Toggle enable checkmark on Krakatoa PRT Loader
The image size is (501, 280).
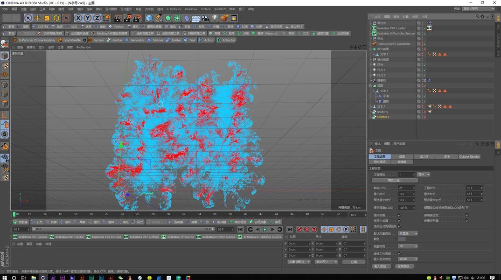click(424, 28)
